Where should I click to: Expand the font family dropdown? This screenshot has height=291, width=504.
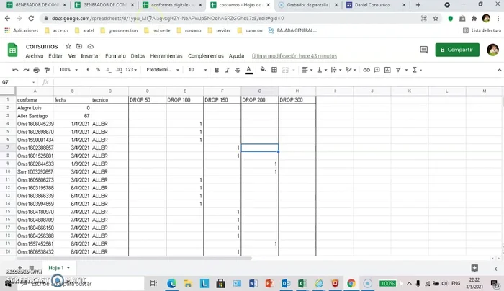pyautogui.click(x=163, y=70)
